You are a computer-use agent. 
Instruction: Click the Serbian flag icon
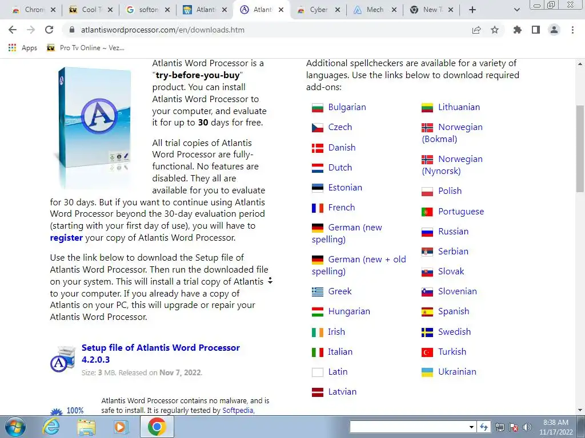[x=427, y=252]
